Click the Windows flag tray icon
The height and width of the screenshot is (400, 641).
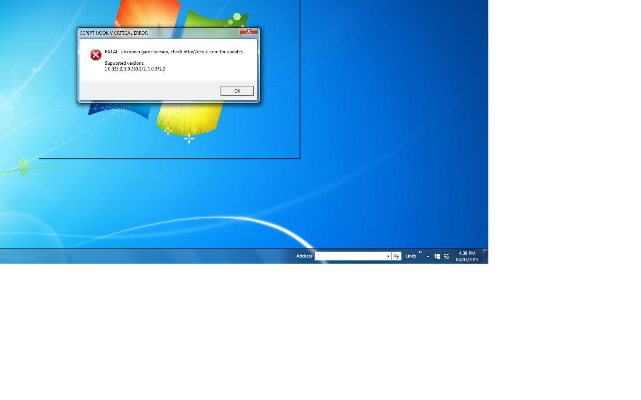tap(437, 256)
